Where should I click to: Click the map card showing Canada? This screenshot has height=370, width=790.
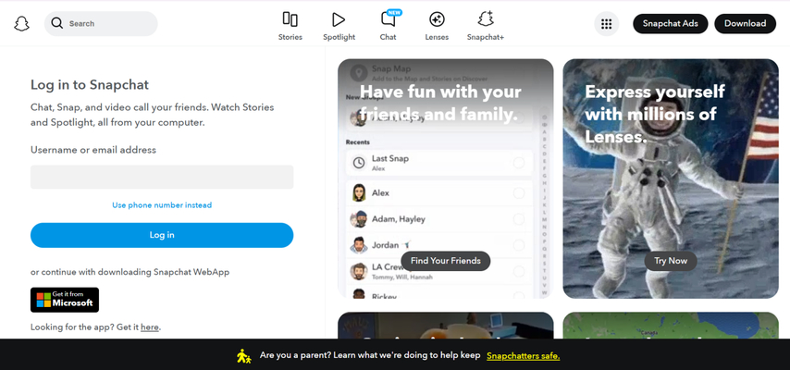tap(671, 325)
